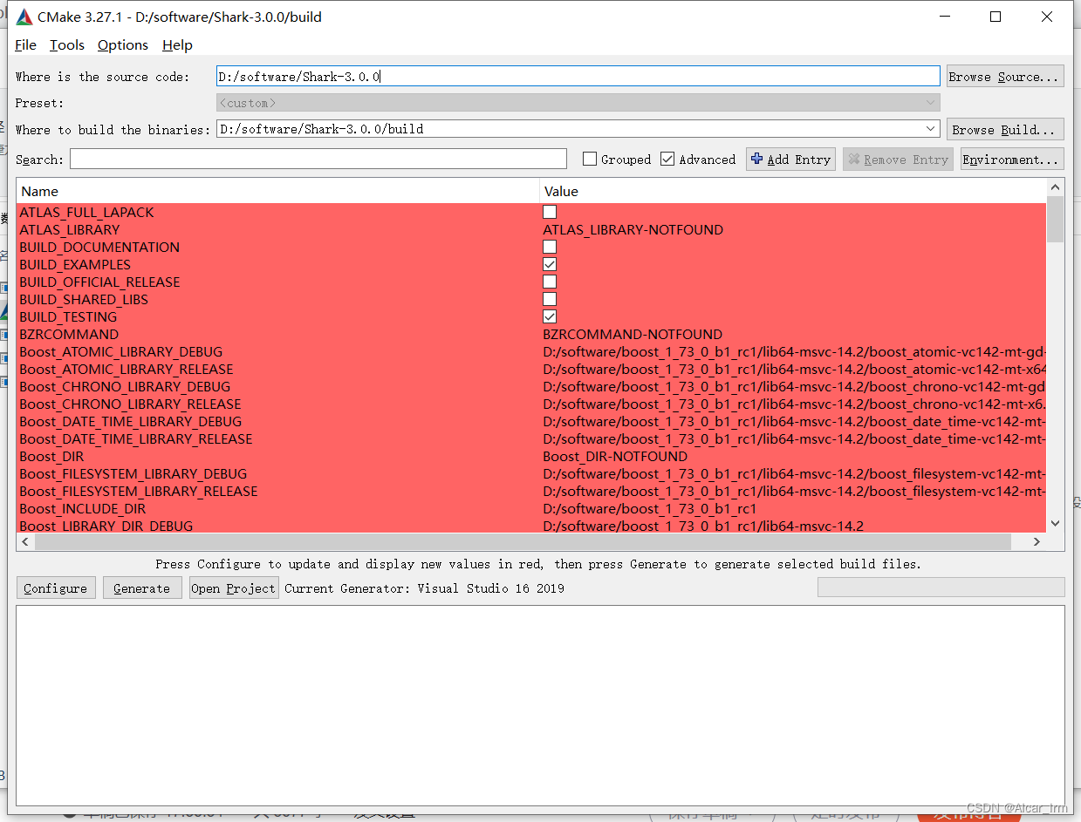Select the Boost_ATOMIC_LIBRARY_DEBUG row name
The width and height of the screenshot is (1081, 822).
121,351
